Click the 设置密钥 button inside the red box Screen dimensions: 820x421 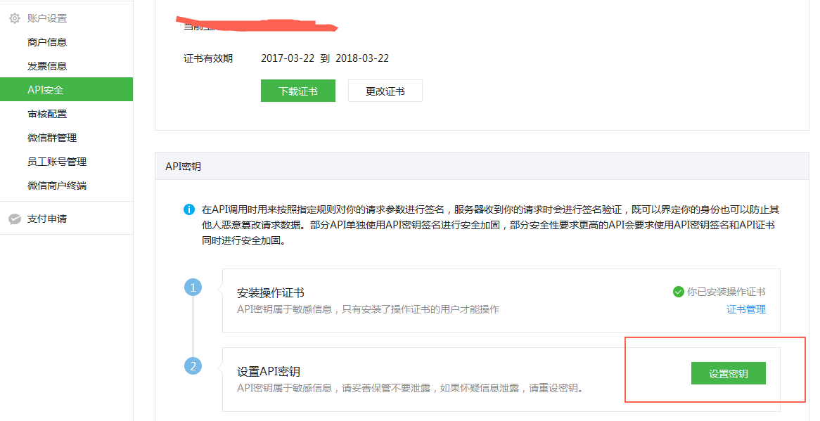pos(728,373)
